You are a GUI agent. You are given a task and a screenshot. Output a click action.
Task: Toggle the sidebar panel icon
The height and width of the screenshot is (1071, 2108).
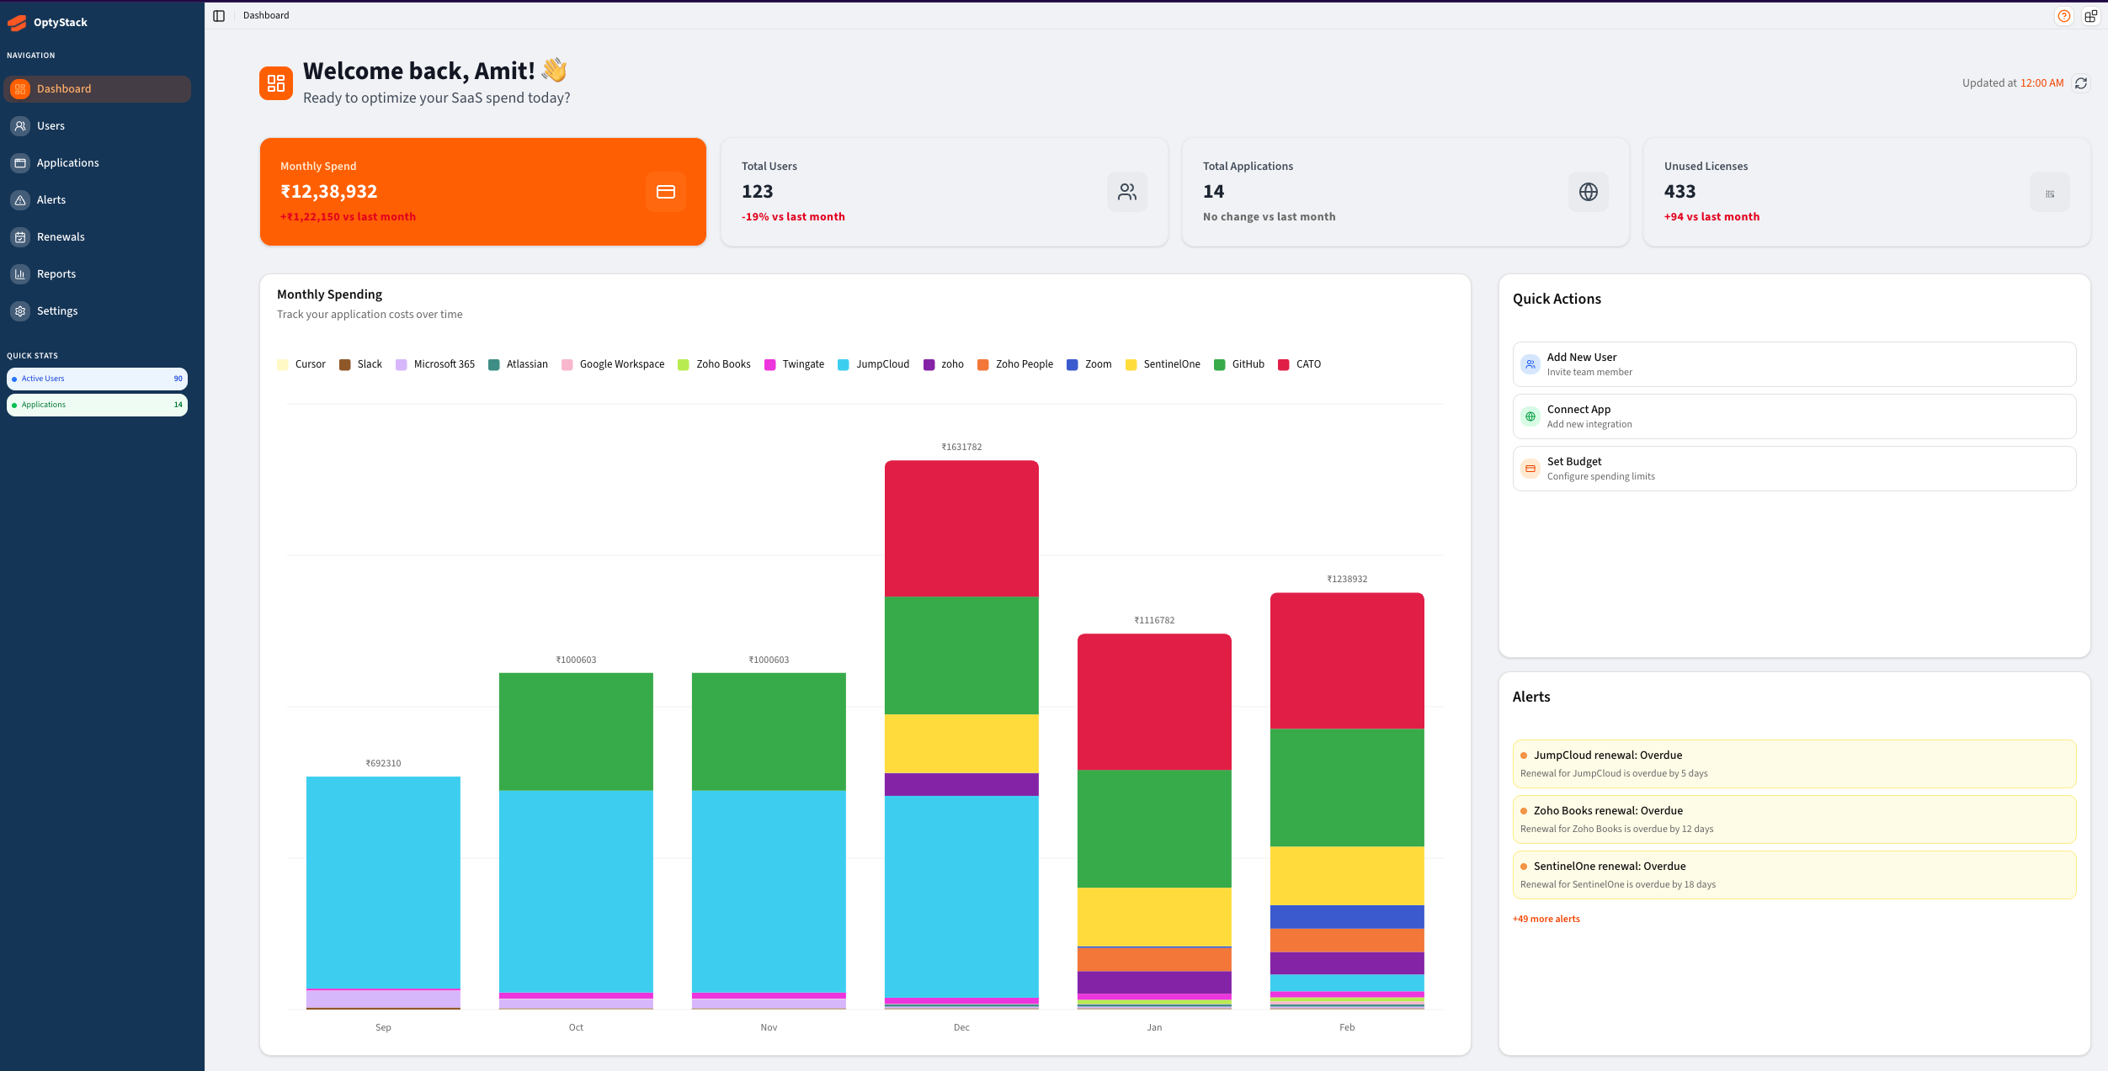(219, 16)
